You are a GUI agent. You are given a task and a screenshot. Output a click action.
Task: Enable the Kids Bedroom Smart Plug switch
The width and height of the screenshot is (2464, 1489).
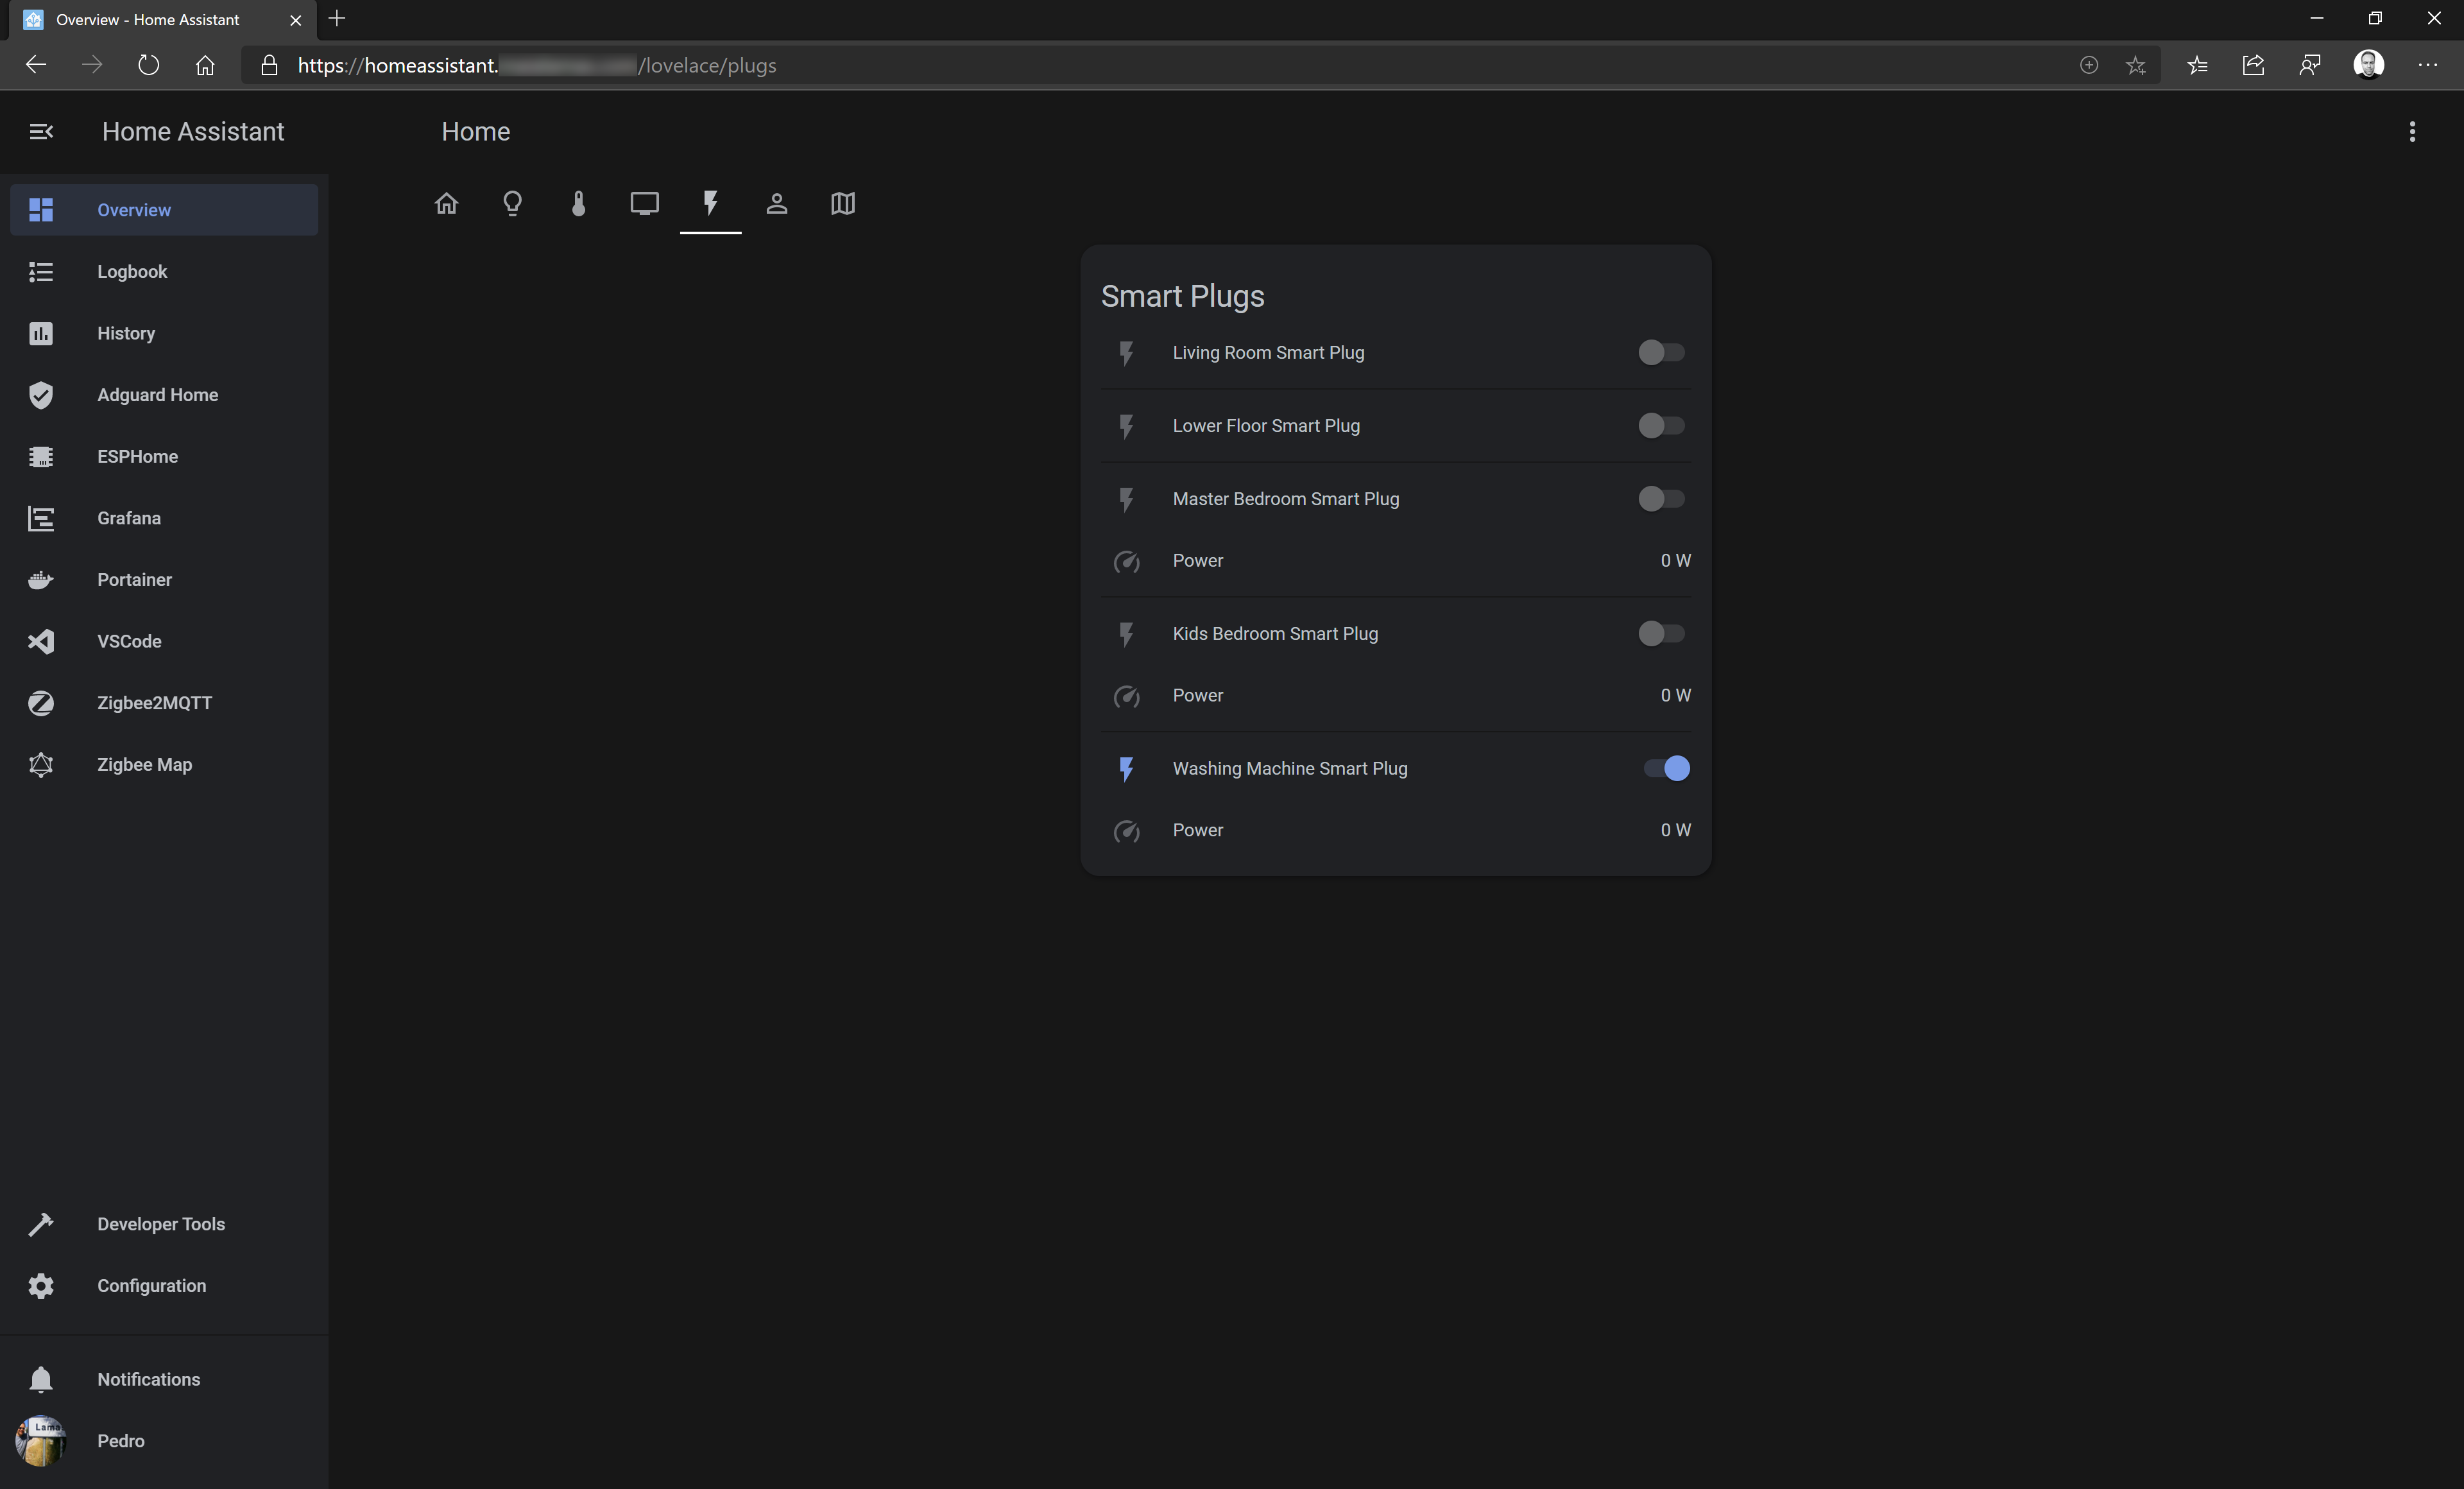pos(1661,633)
